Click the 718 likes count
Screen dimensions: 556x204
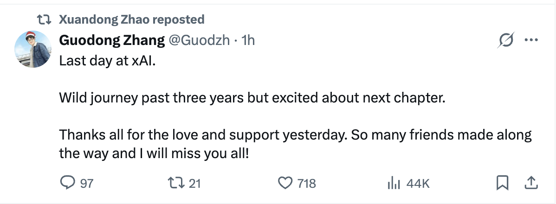(306, 184)
